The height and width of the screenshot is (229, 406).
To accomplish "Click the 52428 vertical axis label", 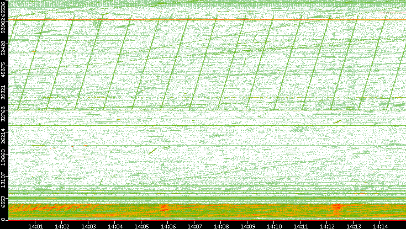I will (3, 49).
